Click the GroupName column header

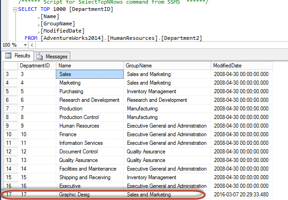tap(167, 66)
